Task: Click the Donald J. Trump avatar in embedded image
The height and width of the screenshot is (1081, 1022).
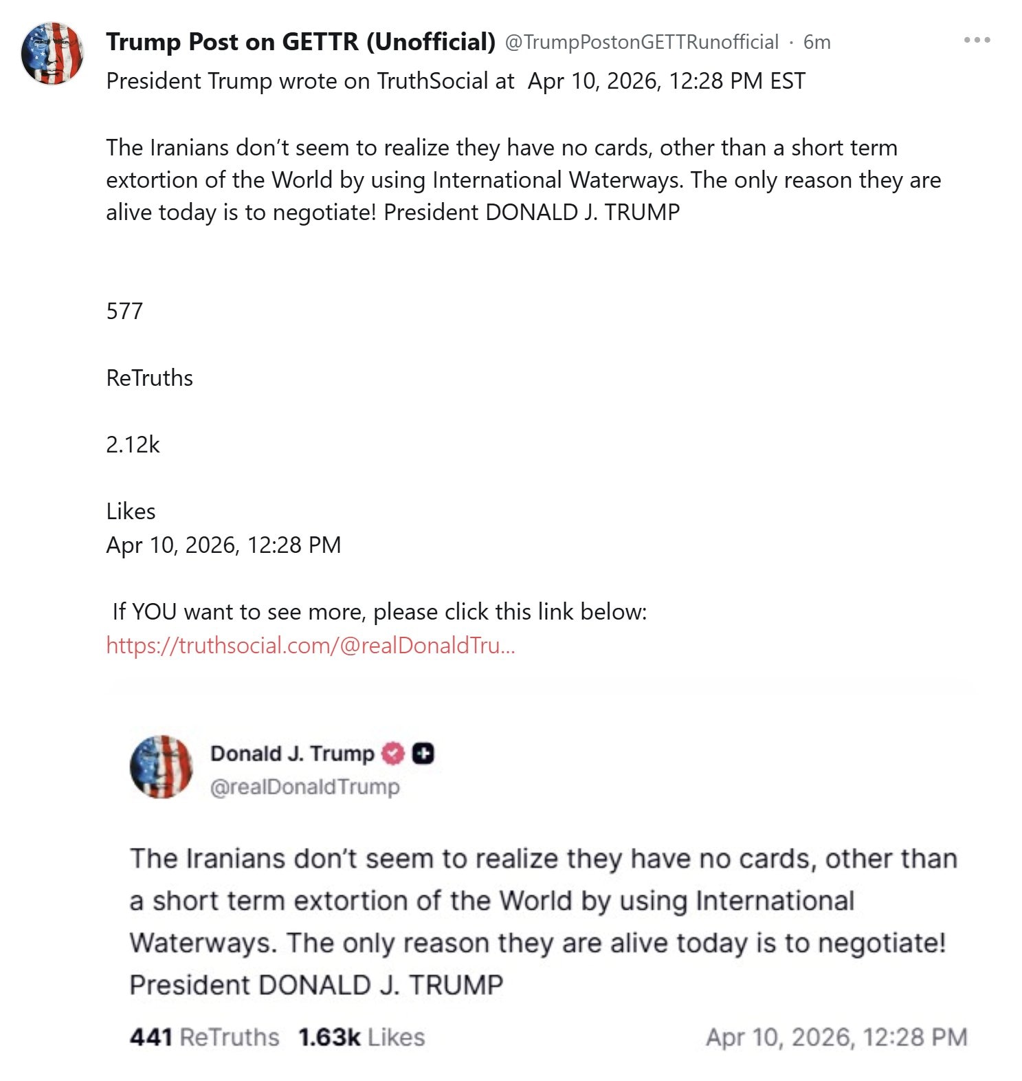Action: (x=162, y=767)
